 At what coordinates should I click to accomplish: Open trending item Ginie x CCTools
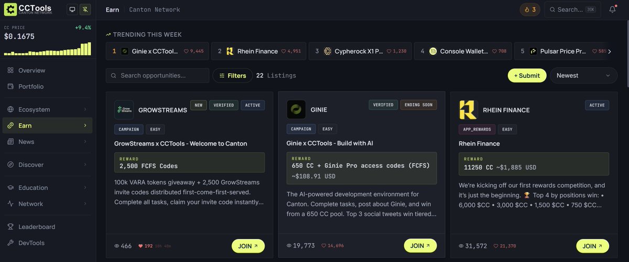[x=157, y=51]
